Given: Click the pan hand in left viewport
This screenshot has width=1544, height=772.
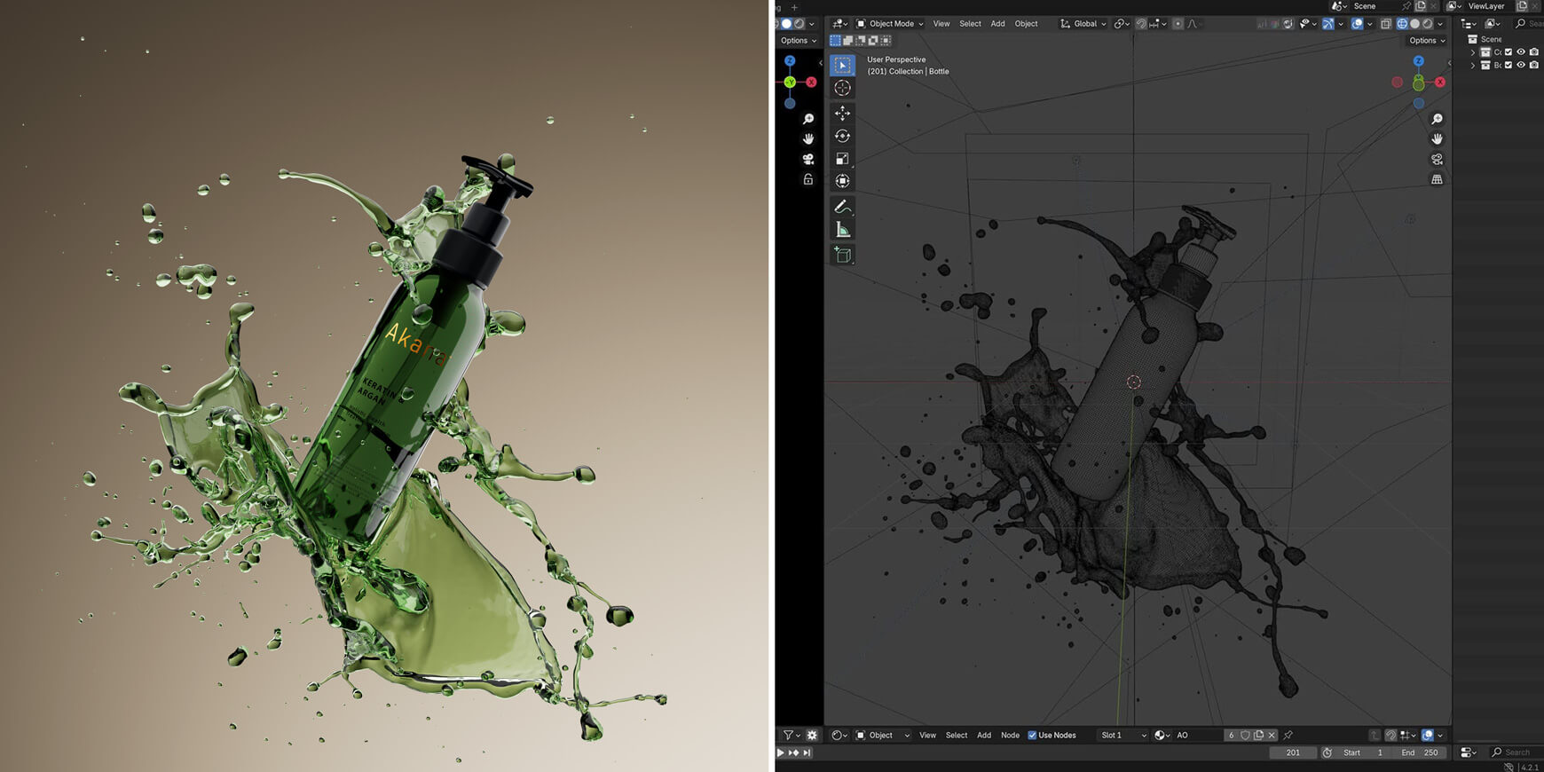Looking at the screenshot, I should point(807,139).
